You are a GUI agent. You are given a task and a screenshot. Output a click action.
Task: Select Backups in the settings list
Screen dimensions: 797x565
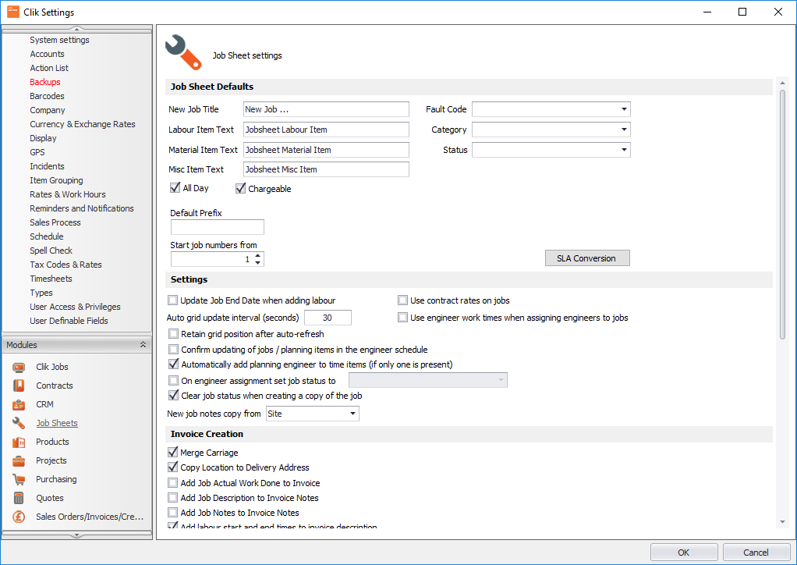(x=44, y=81)
